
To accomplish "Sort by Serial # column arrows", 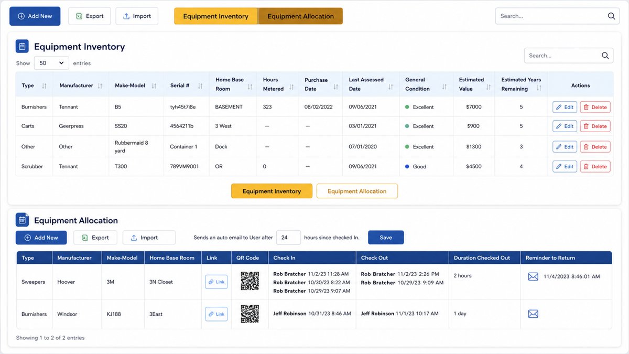I will pos(199,85).
